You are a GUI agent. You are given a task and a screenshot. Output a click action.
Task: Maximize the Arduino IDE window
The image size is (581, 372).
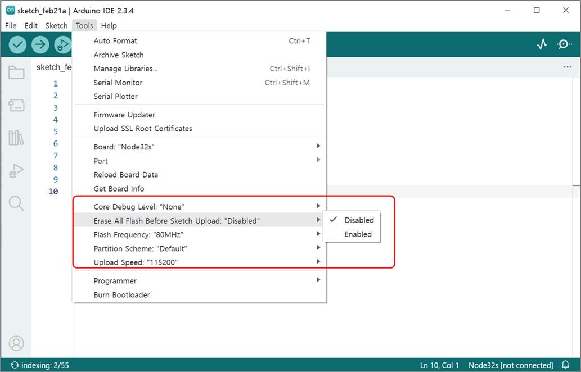[x=537, y=10]
